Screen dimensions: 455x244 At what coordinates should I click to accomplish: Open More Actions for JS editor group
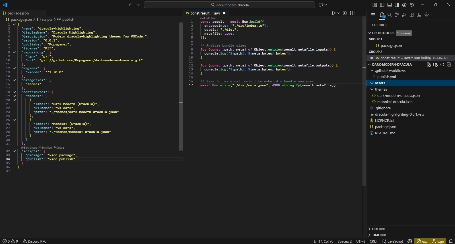coord(360,13)
